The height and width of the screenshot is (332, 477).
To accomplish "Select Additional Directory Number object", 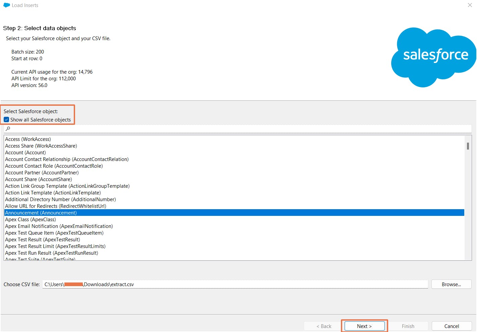I will (234, 199).
